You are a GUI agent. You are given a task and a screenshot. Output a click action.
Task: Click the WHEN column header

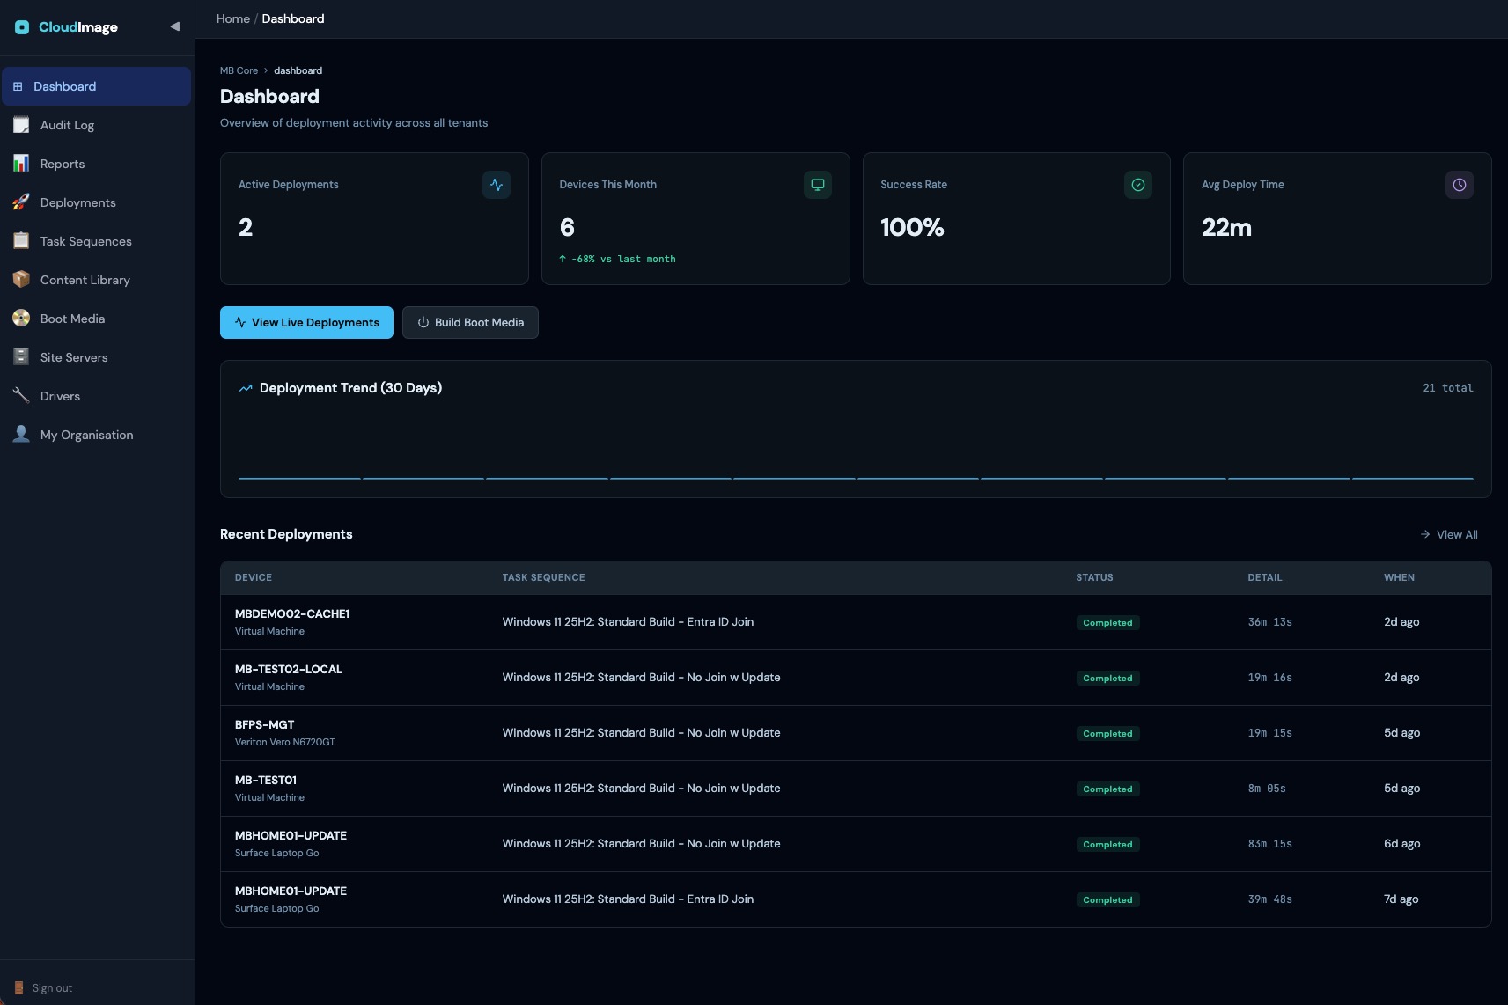[1399, 577]
